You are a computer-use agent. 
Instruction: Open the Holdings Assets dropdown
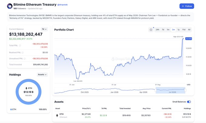click(x=42, y=75)
